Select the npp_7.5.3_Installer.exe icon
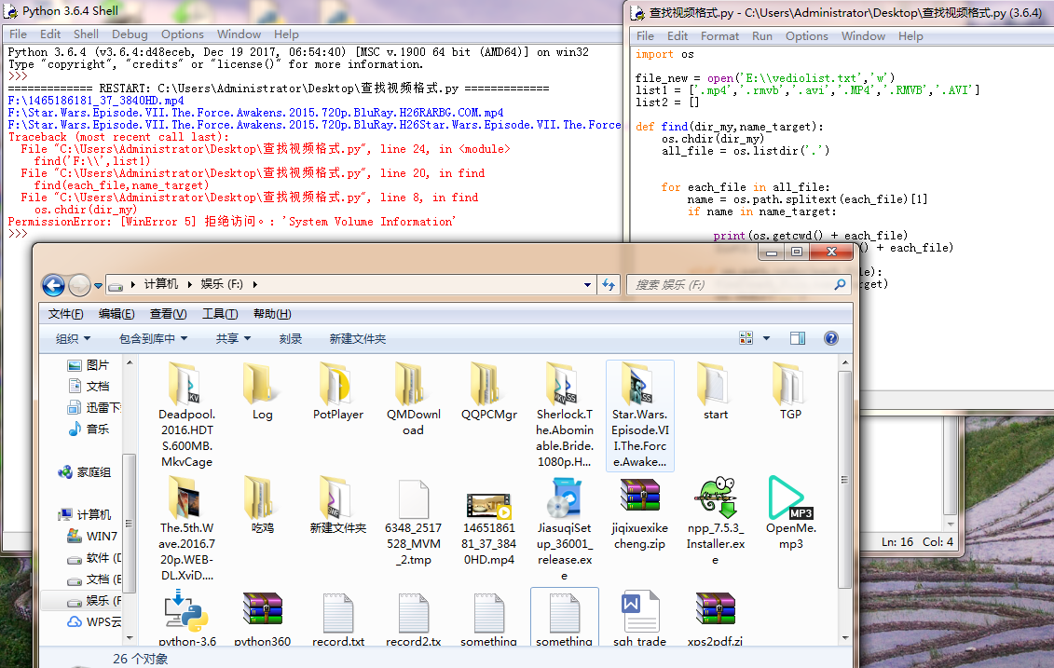 click(x=715, y=498)
